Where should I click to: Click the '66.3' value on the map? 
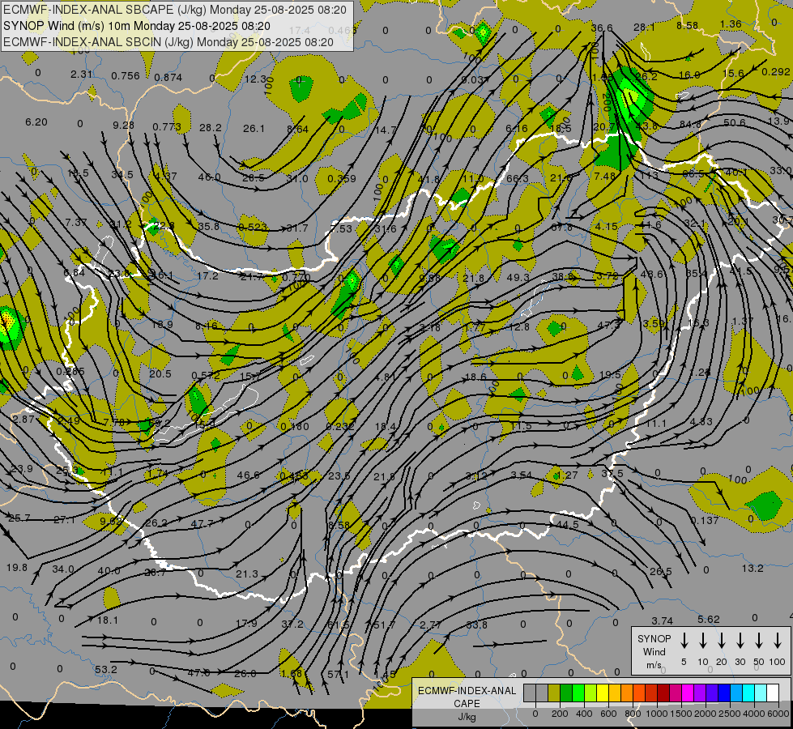[x=518, y=178]
